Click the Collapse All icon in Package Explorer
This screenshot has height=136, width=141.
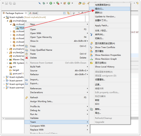pyautogui.click(x=64, y=13)
